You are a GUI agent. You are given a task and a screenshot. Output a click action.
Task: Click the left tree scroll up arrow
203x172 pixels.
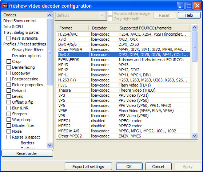click(50, 15)
